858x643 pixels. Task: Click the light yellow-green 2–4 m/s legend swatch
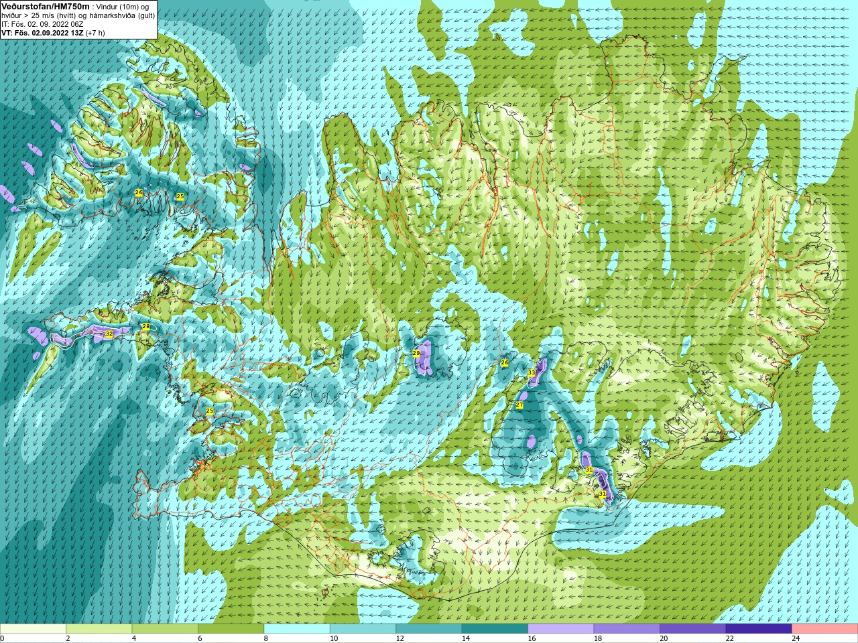(x=99, y=629)
